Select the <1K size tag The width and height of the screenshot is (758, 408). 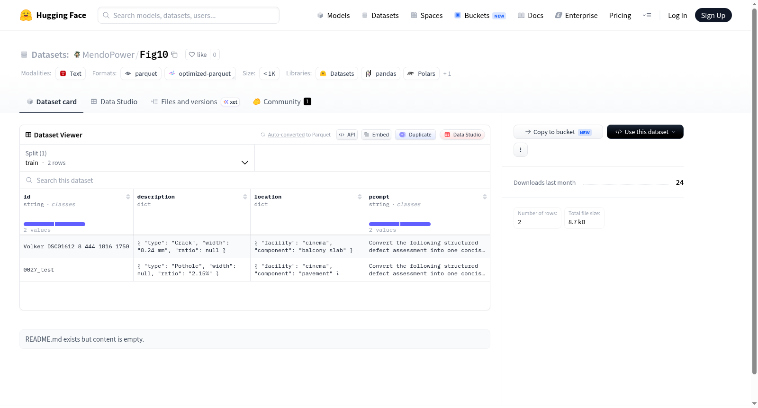point(269,73)
